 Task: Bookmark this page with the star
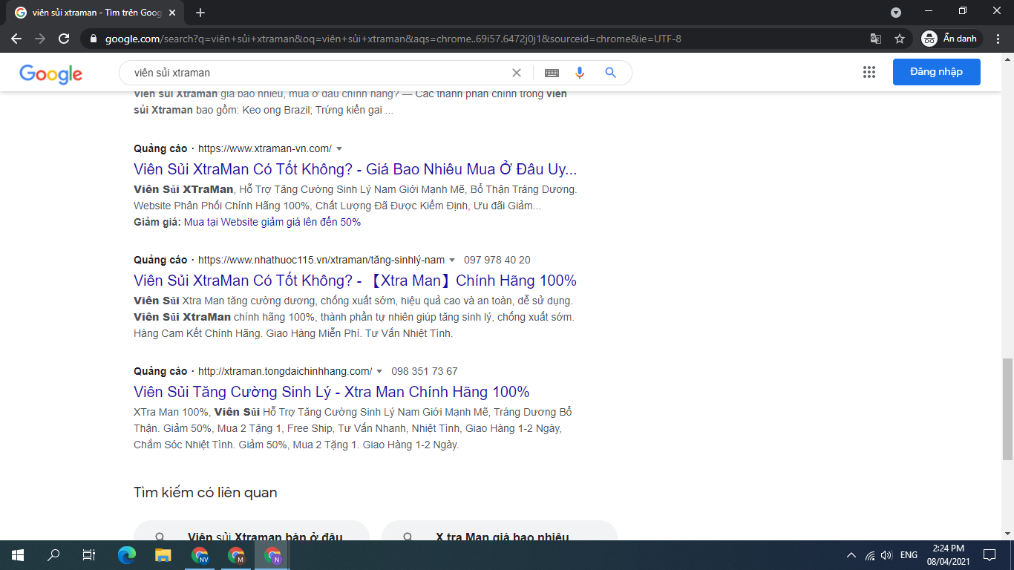point(900,39)
